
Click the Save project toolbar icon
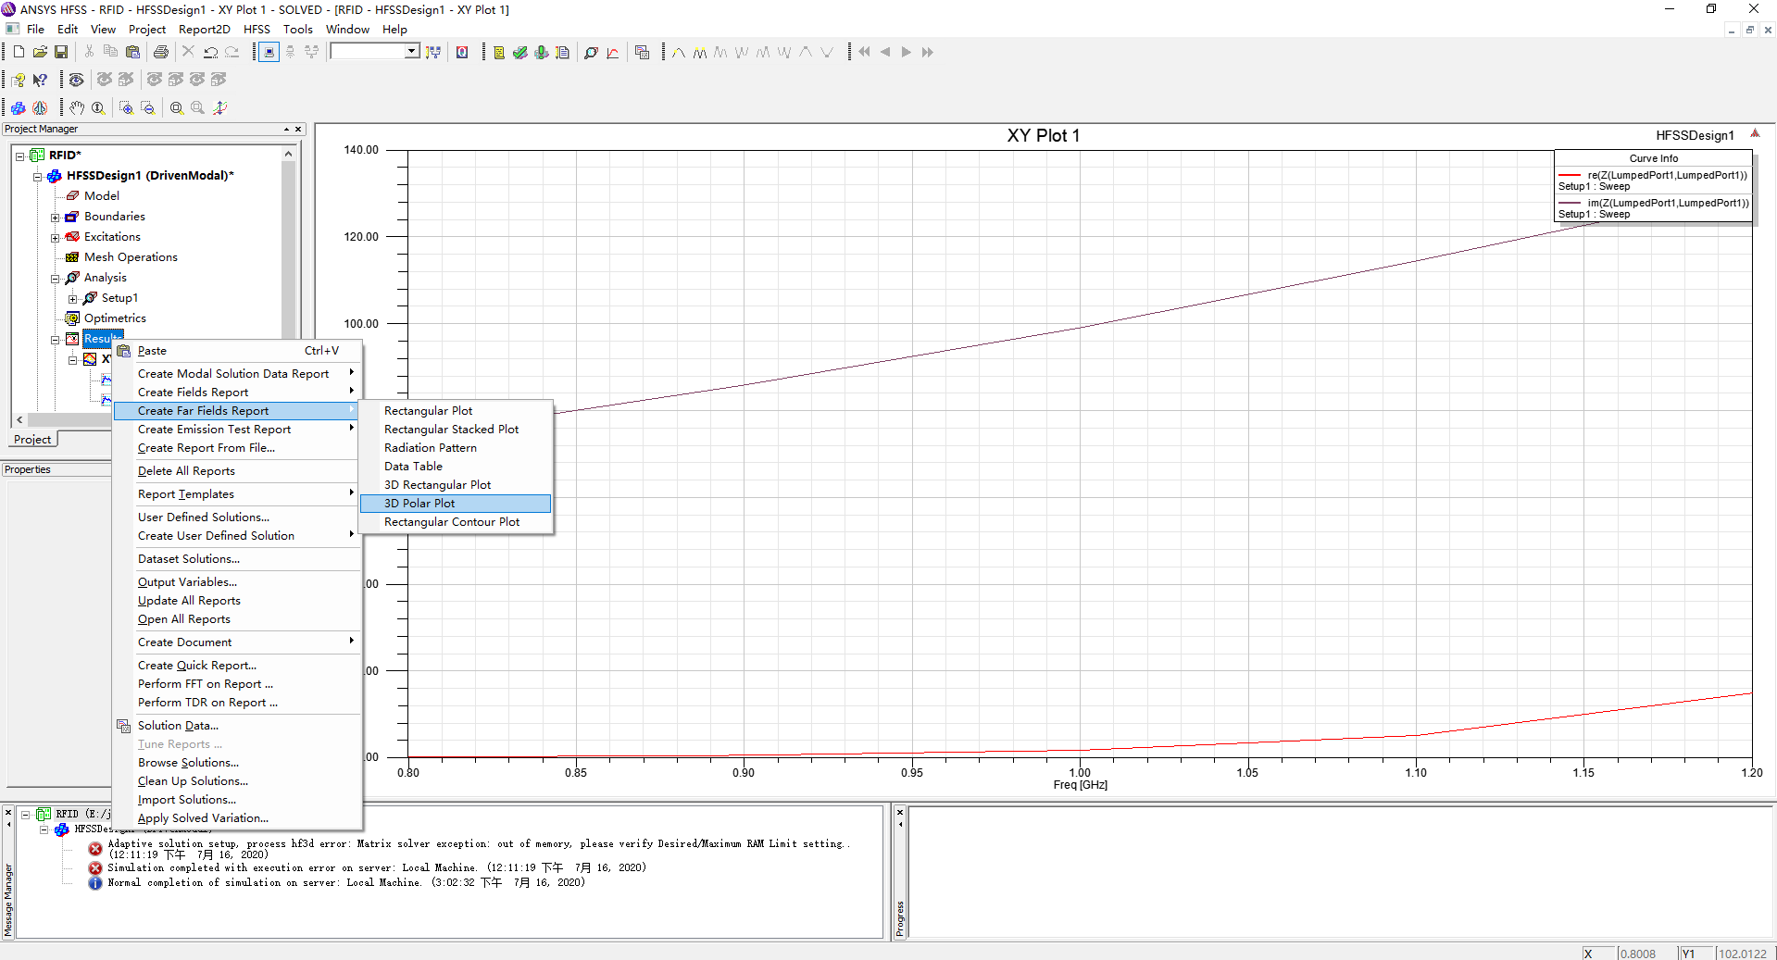pos(61,53)
